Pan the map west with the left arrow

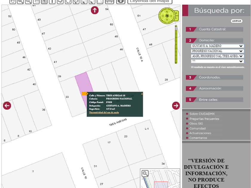click(7, 105)
